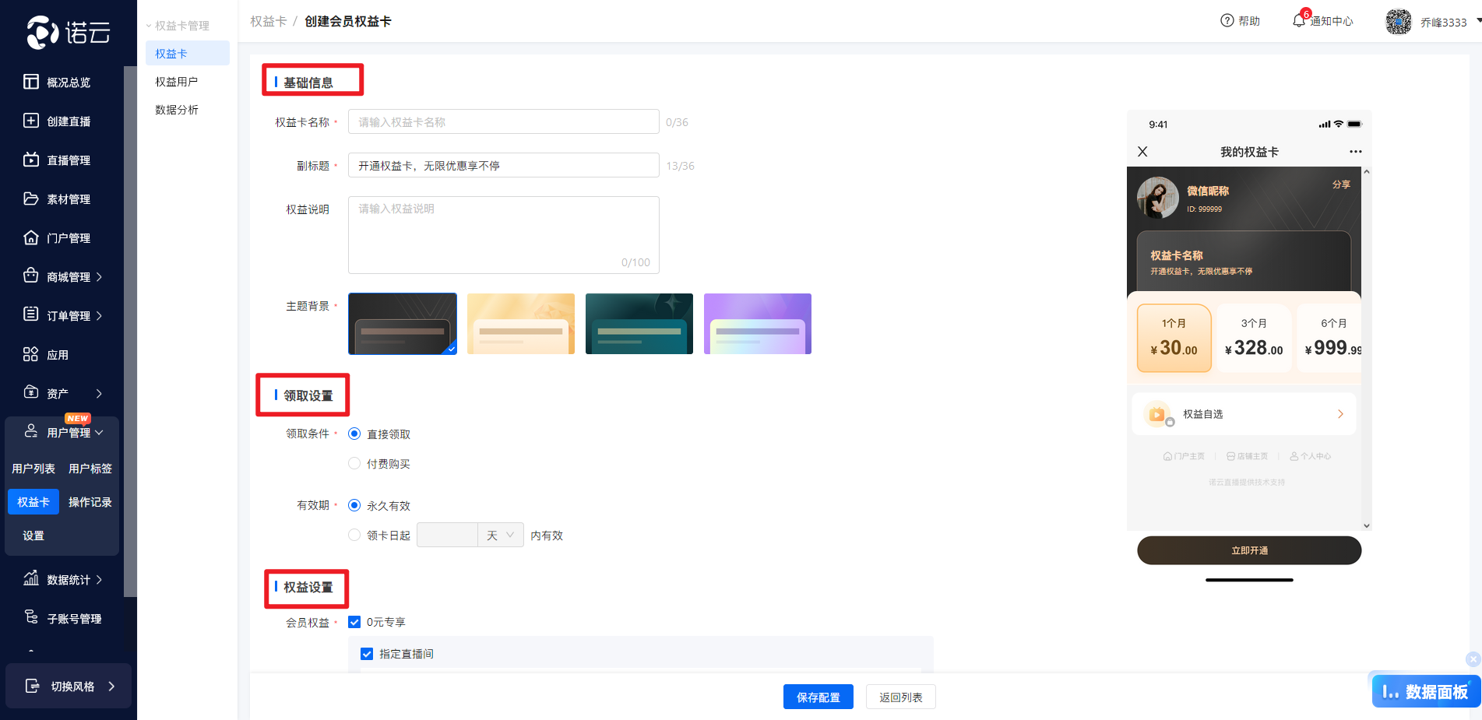Viewport: 1482px width, 720px height.
Task: Click the 素材管理 folder icon
Action: tap(31, 198)
